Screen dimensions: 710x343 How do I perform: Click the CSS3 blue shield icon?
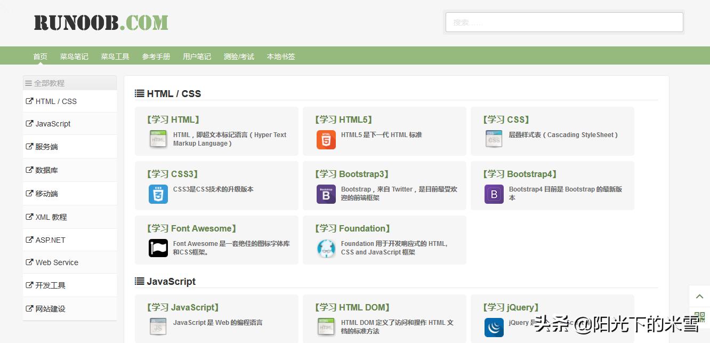(x=158, y=194)
